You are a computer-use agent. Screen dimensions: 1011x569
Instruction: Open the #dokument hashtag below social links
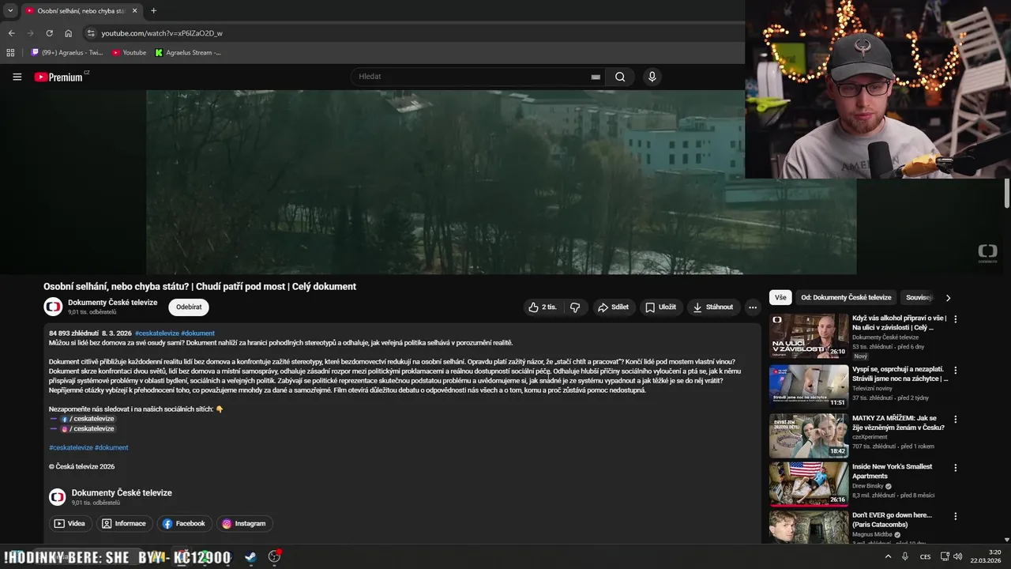(110, 447)
